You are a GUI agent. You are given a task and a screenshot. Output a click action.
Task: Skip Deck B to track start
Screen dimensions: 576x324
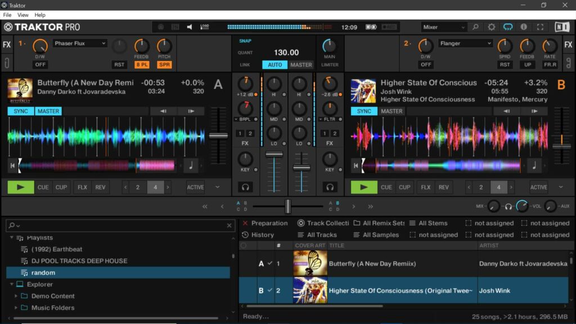(355, 165)
